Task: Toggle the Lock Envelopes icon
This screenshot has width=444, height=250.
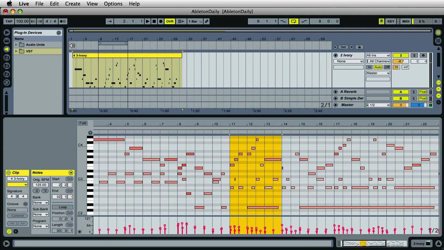Action: click(359, 47)
